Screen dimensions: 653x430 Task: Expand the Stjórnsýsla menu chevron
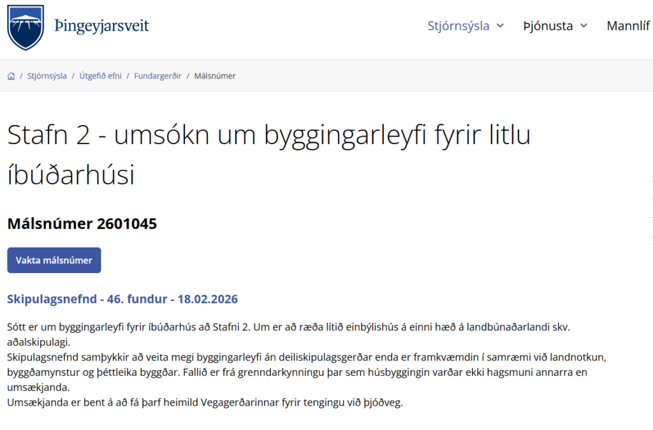coord(501,26)
